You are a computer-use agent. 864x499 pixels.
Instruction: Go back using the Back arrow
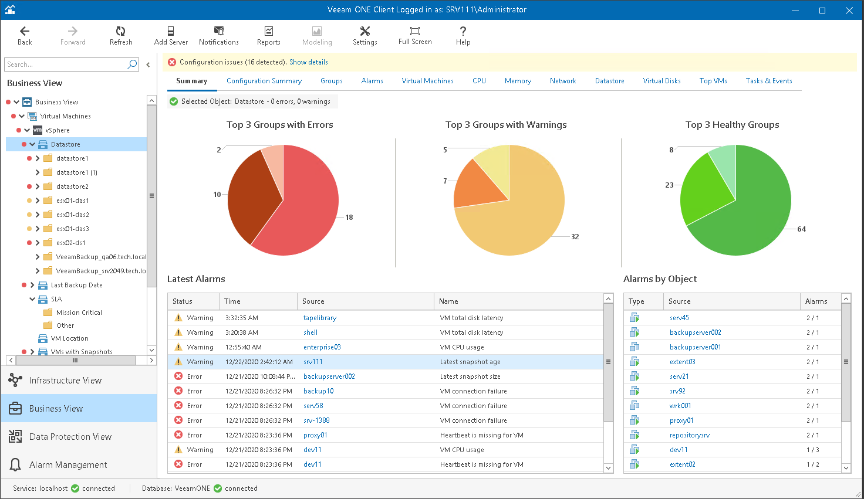(x=25, y=32)
